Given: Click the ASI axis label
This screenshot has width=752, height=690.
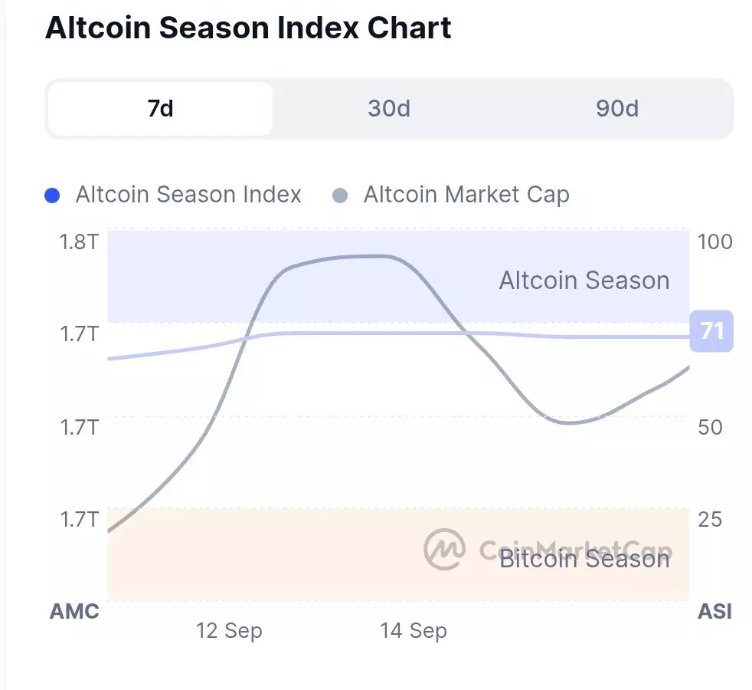Looking at the screenshot, I should (x=714, y=611).
